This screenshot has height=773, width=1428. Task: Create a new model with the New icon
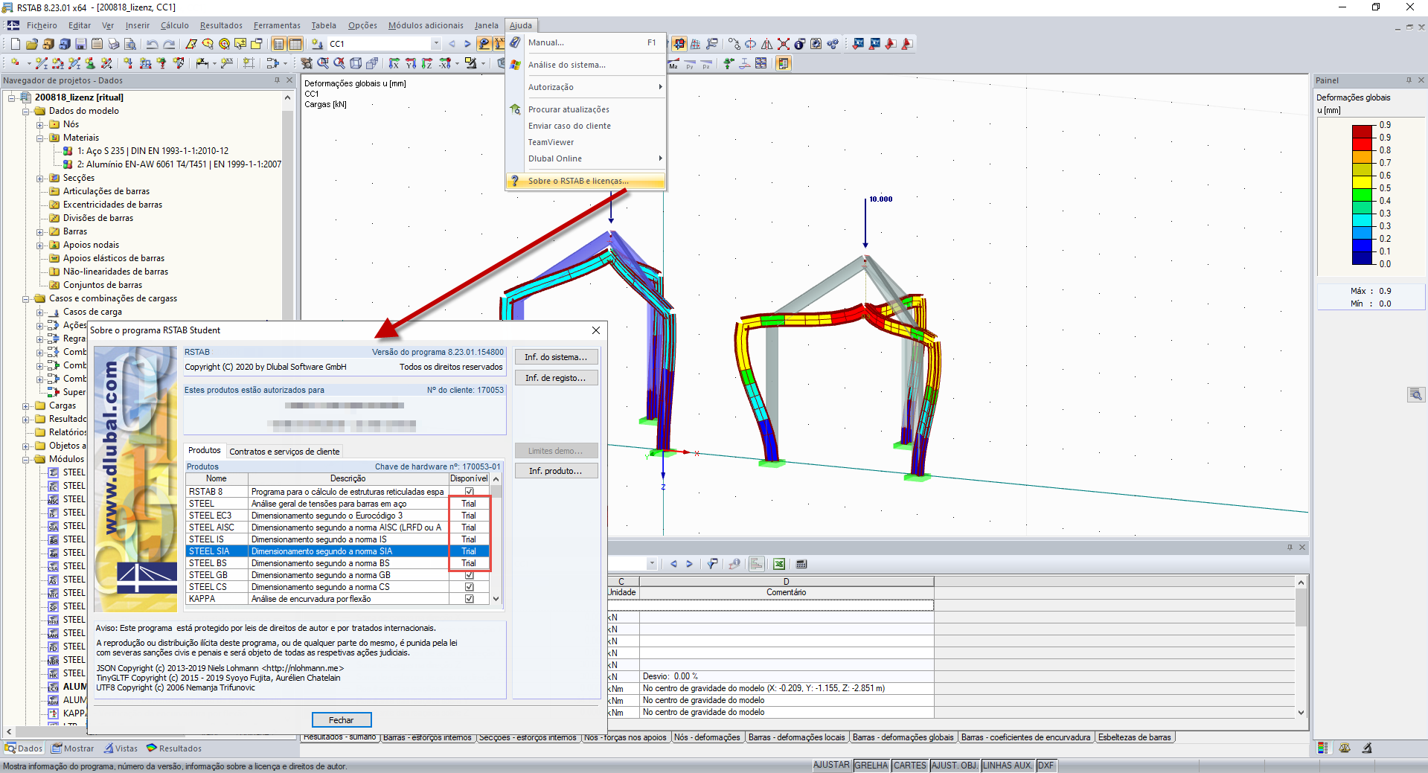15,44
